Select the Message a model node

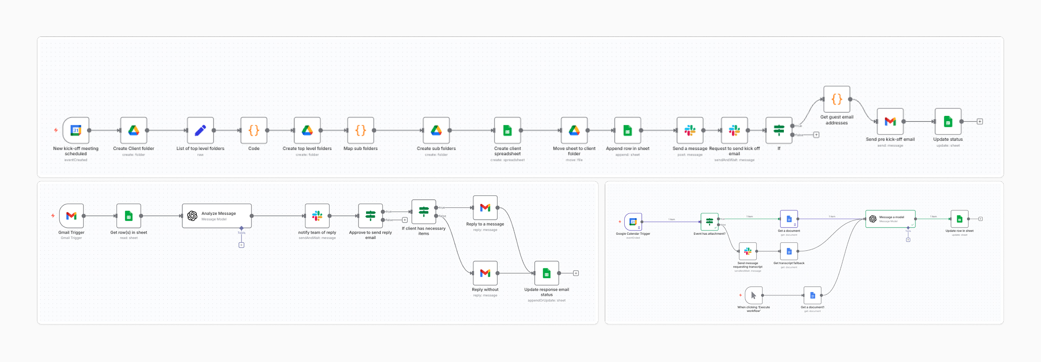point(890,219)
